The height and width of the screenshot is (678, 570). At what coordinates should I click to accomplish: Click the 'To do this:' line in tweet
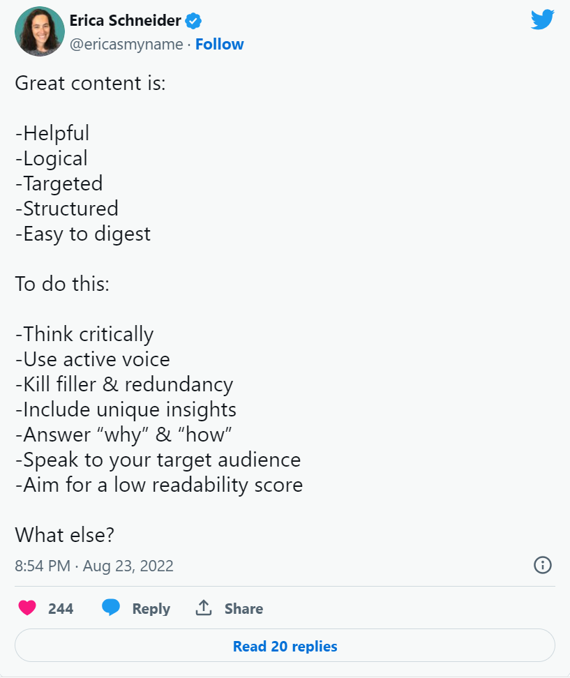[62, 284]
